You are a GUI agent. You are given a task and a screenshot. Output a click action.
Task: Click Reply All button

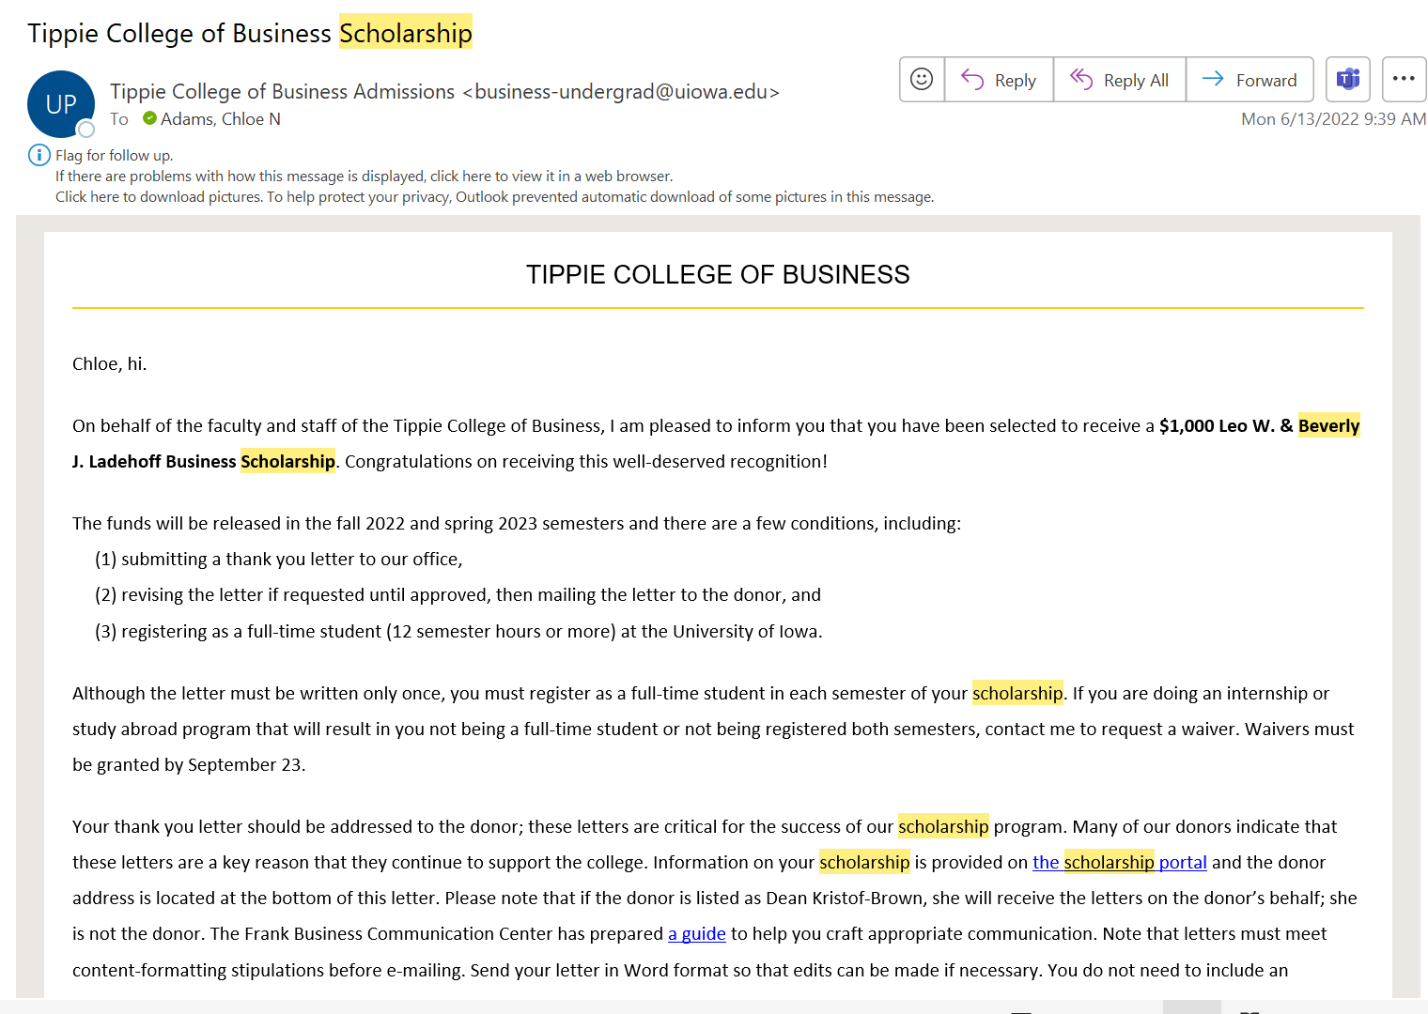point(1120,80)
